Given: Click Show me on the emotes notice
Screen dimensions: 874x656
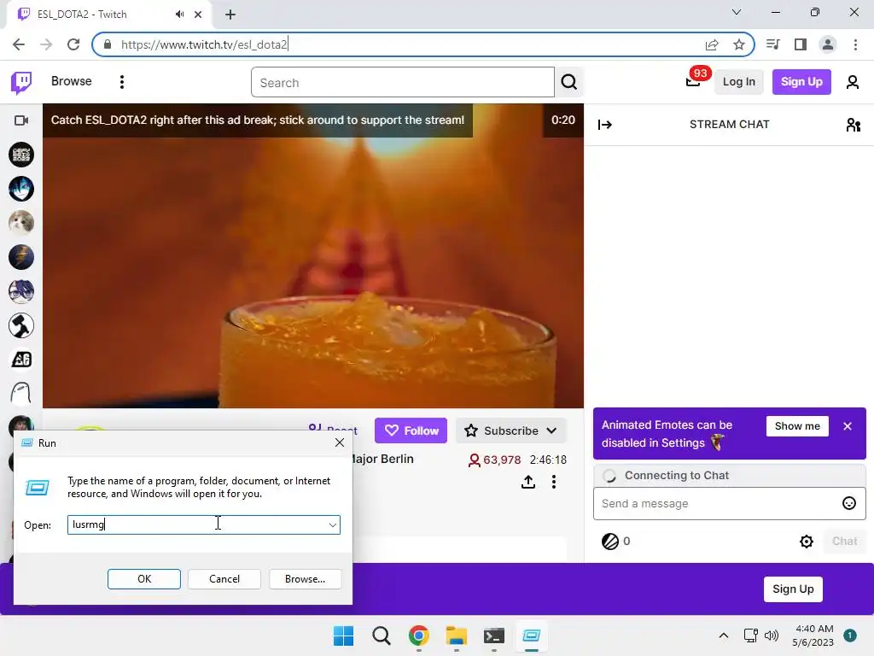Looking at the screenshot, I should point(797,426).
